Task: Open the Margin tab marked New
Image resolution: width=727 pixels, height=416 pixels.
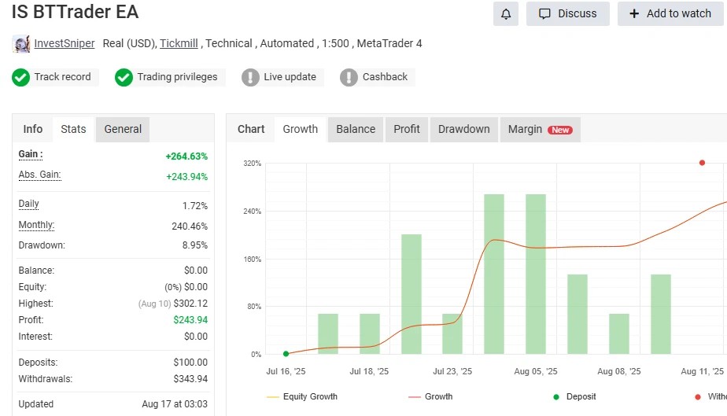Action: click(x=540, y=129)
